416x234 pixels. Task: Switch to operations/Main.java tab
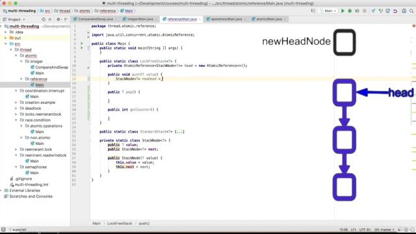[x=226, y=19]
